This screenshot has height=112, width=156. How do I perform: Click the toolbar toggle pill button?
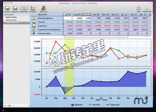pyautogui.click(x=150, y=3)
